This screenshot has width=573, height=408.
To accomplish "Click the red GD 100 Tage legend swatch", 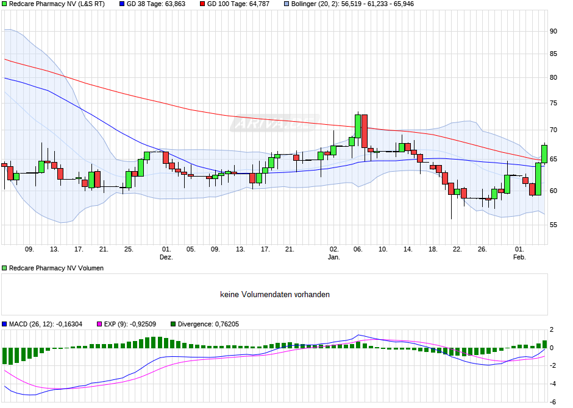I will [x=202, y=4].
